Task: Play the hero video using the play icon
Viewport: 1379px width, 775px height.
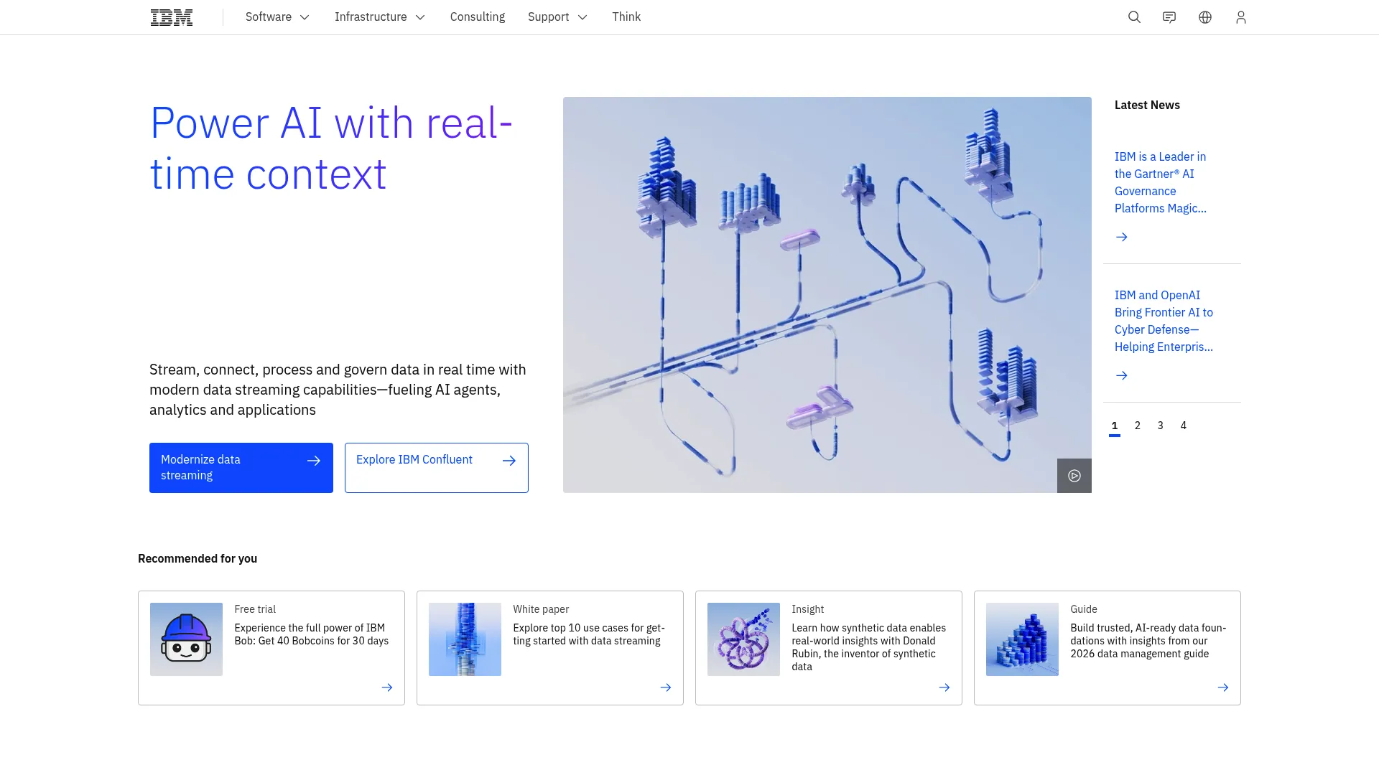Action: 1074,476
